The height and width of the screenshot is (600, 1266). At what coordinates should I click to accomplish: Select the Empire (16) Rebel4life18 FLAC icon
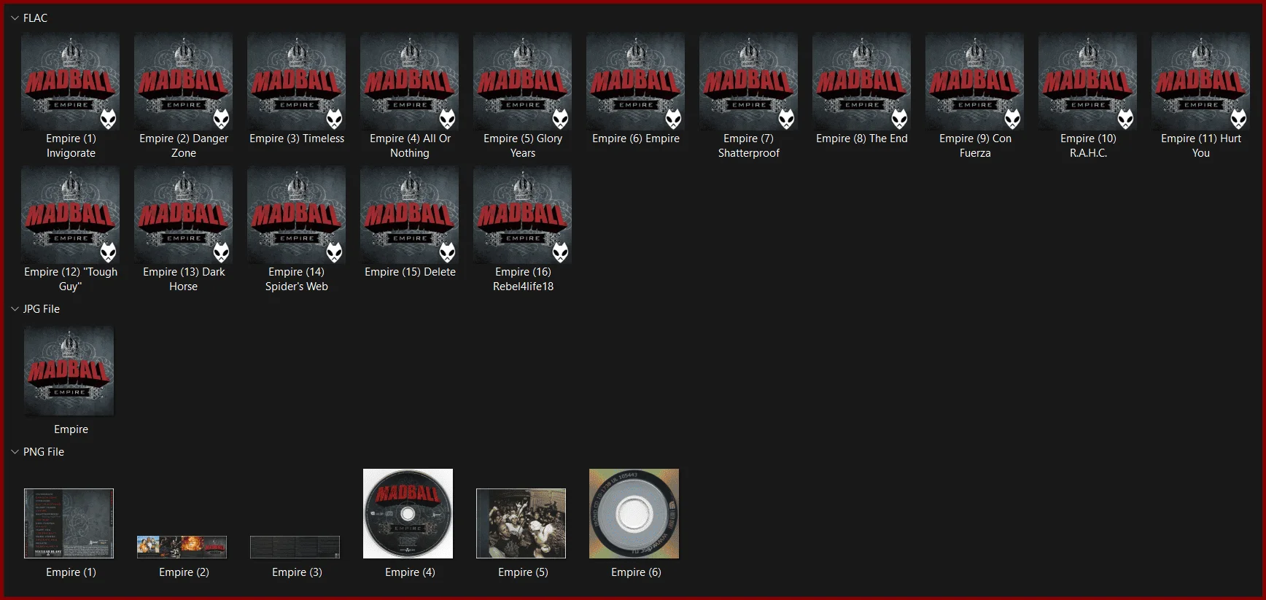[523, 214]
